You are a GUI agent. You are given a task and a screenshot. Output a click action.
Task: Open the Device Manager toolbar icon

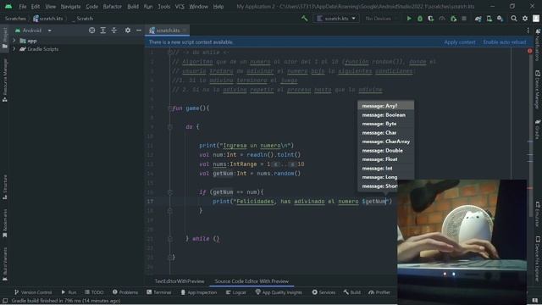[x=489, y=19]
